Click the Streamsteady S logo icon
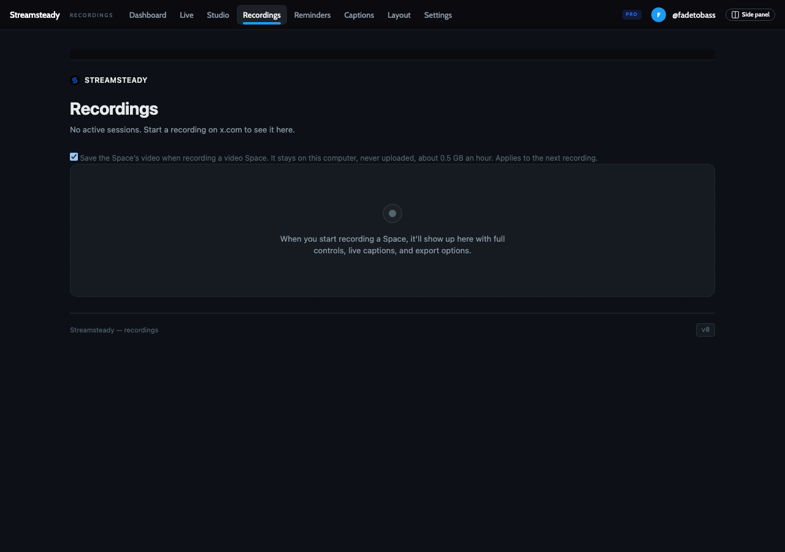Image resolution: width=785 pixels, height=552 pixels. 75,80
